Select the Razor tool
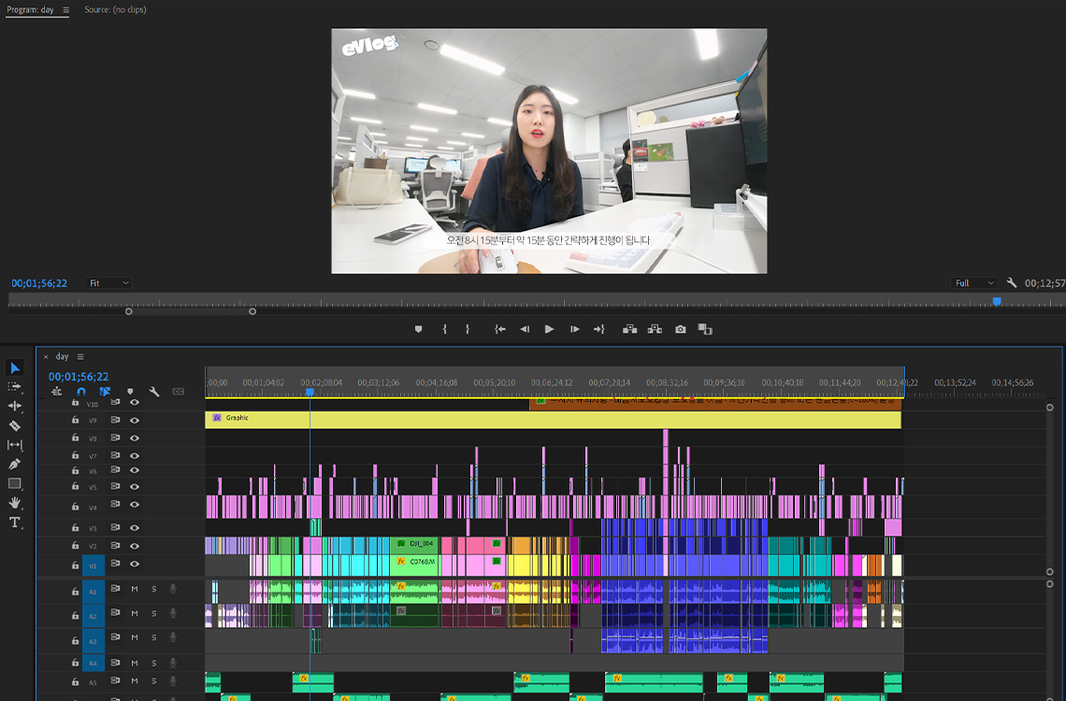This screenshot has height=701, width=1066. (15, 425)
